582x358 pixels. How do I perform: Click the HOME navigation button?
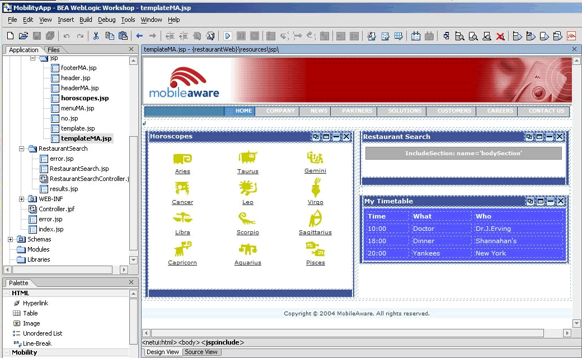coord(240,111)
